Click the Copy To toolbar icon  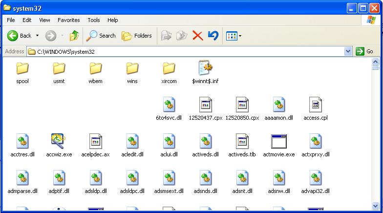point(182,36)
